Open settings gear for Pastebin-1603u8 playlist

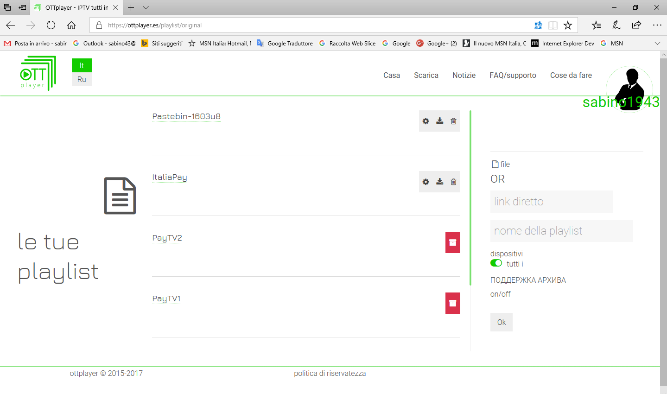[426, 121]
